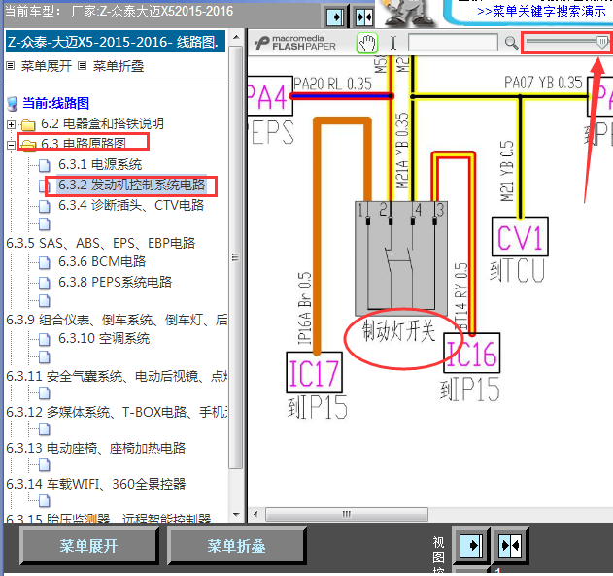Screen dimensions: 613x576
Task: Click the 菜单展开 link above the tree
Action: 47,66
